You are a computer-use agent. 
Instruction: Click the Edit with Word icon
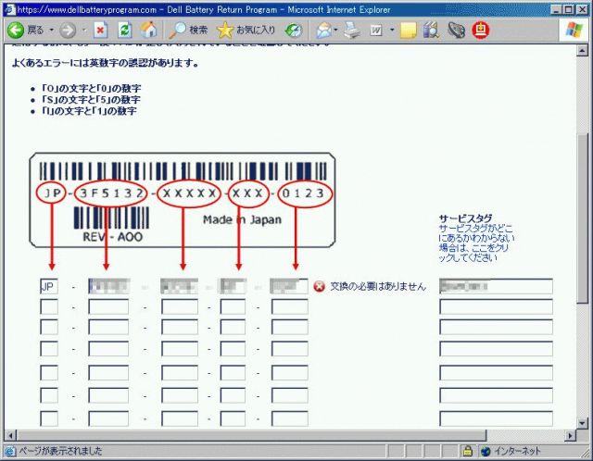pyautogui.click(x=376, y=31)
